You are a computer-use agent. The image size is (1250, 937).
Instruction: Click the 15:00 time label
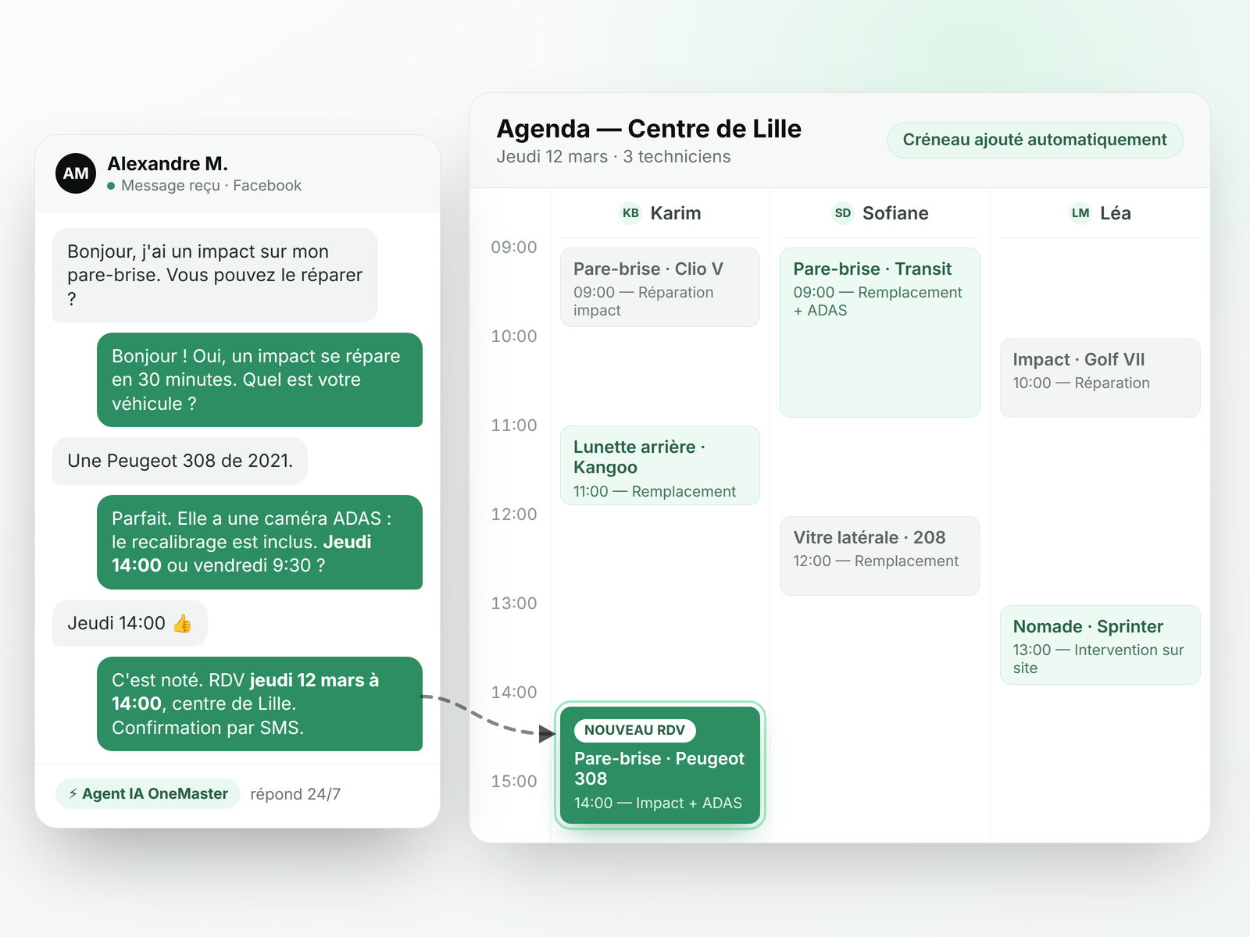click(514, 782)
